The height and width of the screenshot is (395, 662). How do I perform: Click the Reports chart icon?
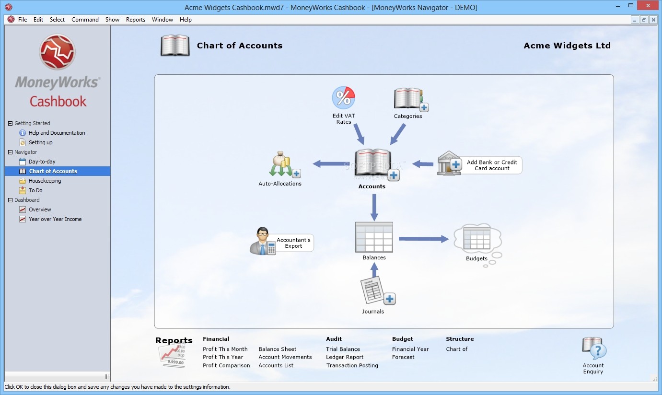[172, 355]
